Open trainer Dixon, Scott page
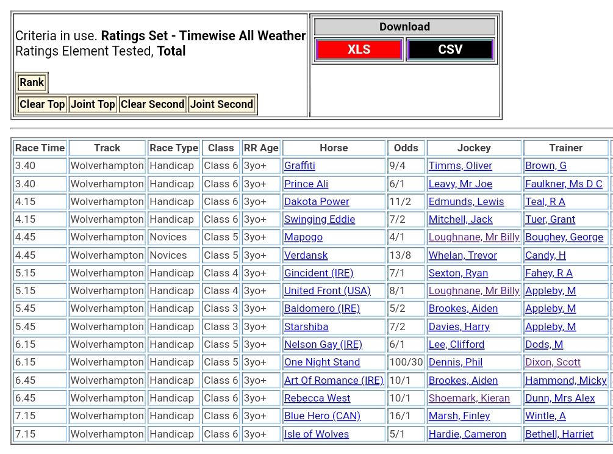Viewport: 613px width, 454px height. 553,362
